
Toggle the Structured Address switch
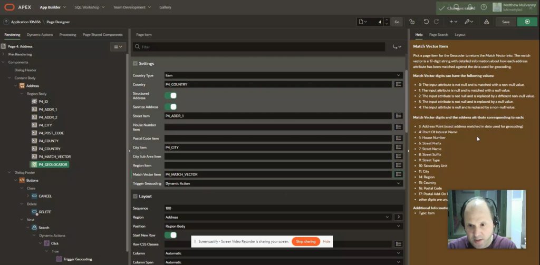click(x=170, y=95)
